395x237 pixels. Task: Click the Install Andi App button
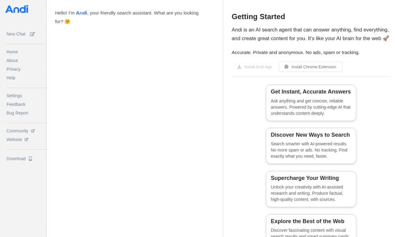pyautogui.click(x=254, y=67)
